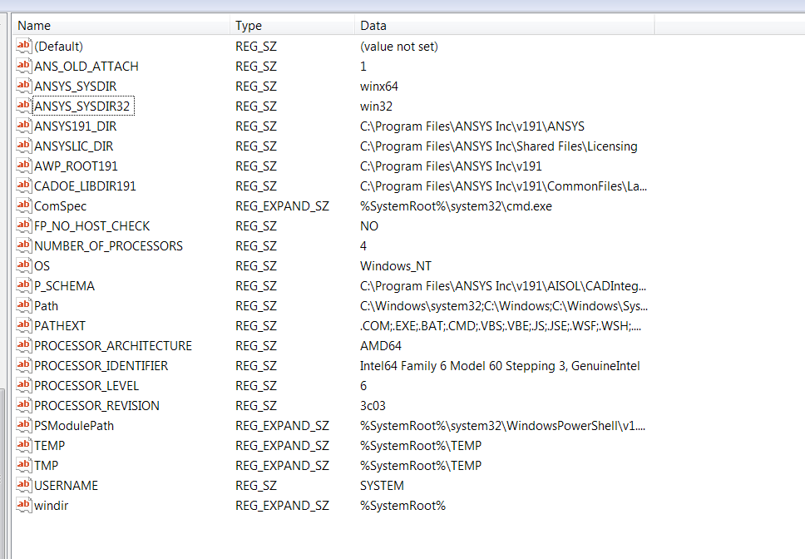Click the Intel64 Family 6 Model 60 data
The height and width of the screenshot is (559, 805).
pos(500,366)
